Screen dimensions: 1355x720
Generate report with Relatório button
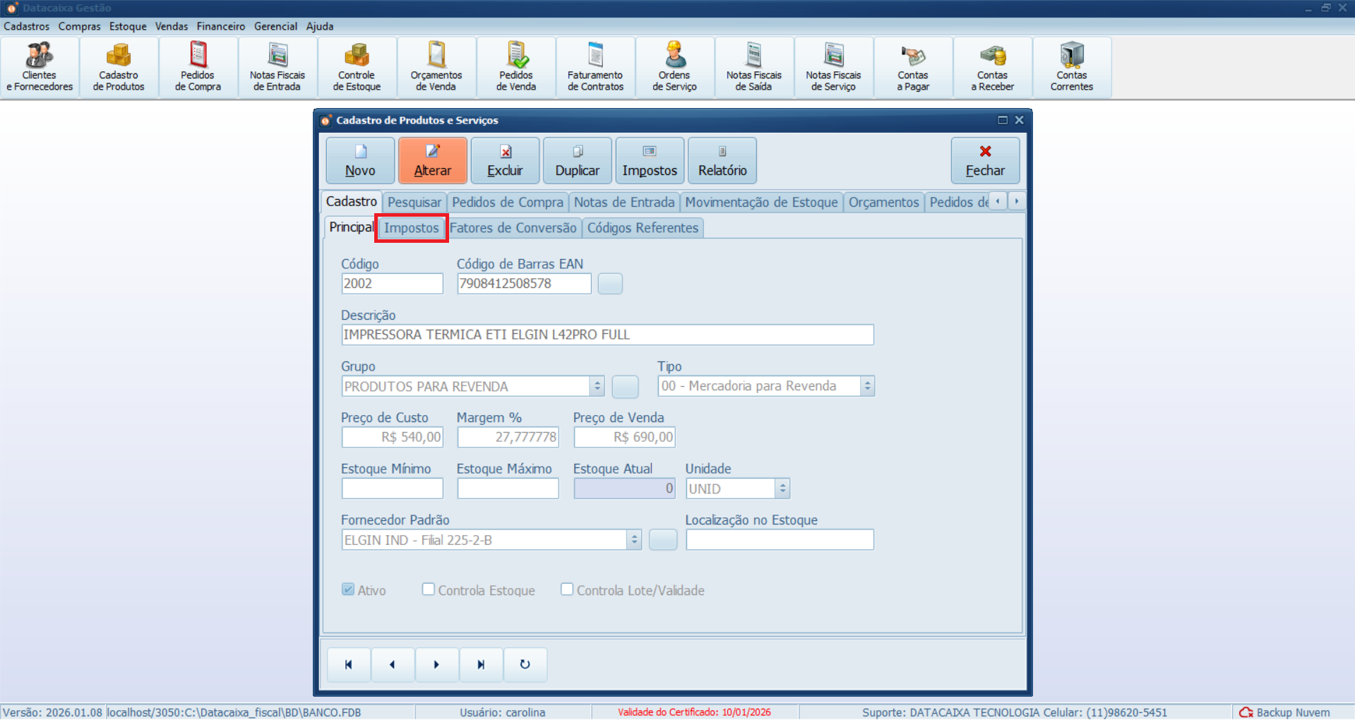click(x=722, y=161)
